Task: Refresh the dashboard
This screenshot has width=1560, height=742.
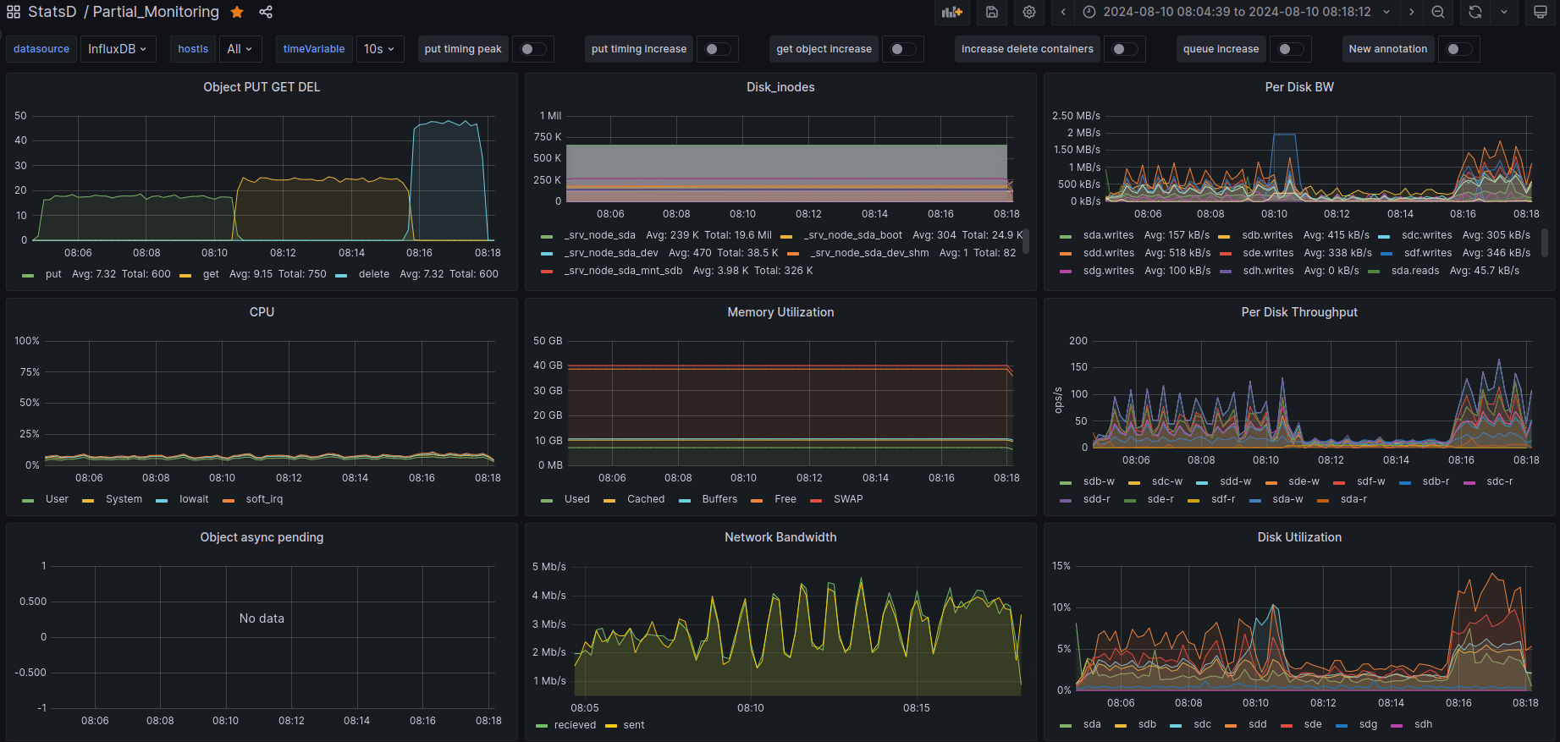Action: click(x=1475, y=12)
